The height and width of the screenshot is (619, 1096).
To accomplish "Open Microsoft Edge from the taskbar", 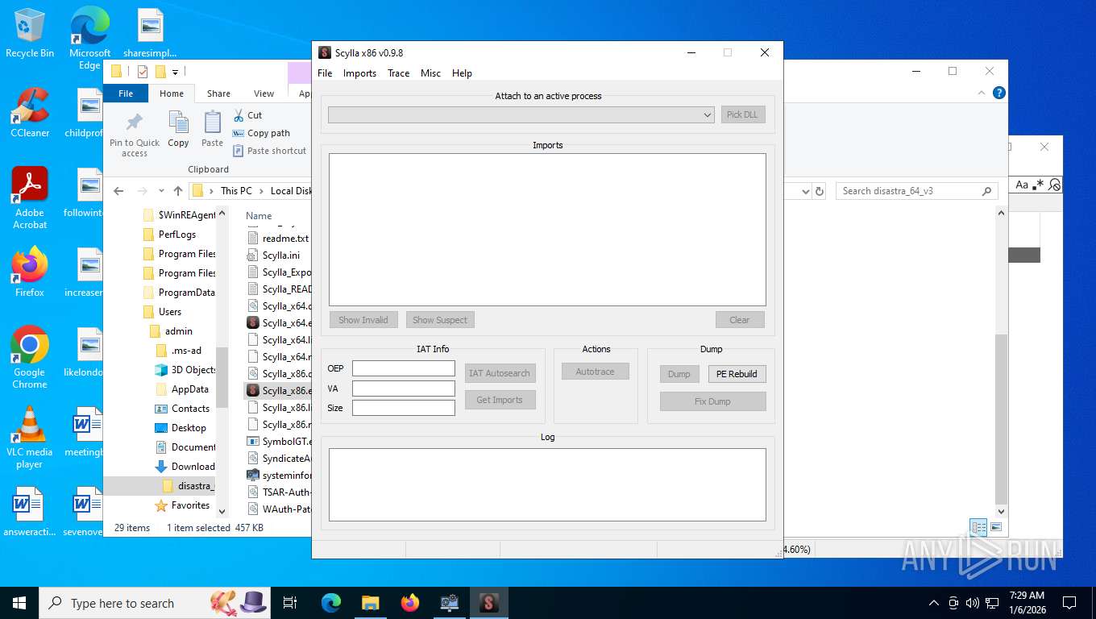I will point(331,603).
